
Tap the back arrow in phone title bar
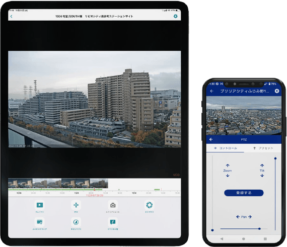coord(212,91)
